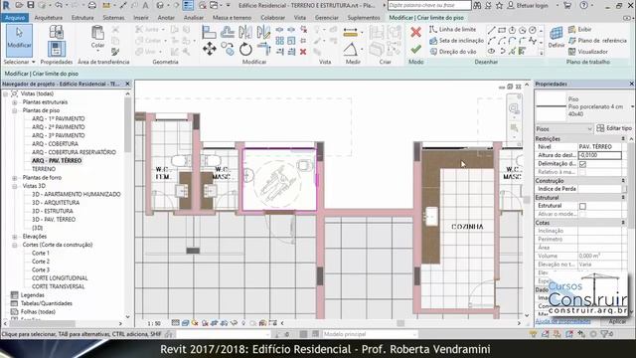This screenshot has height=358, width=636.
Task: Select the Line draw tool
Action: [491, 31]
